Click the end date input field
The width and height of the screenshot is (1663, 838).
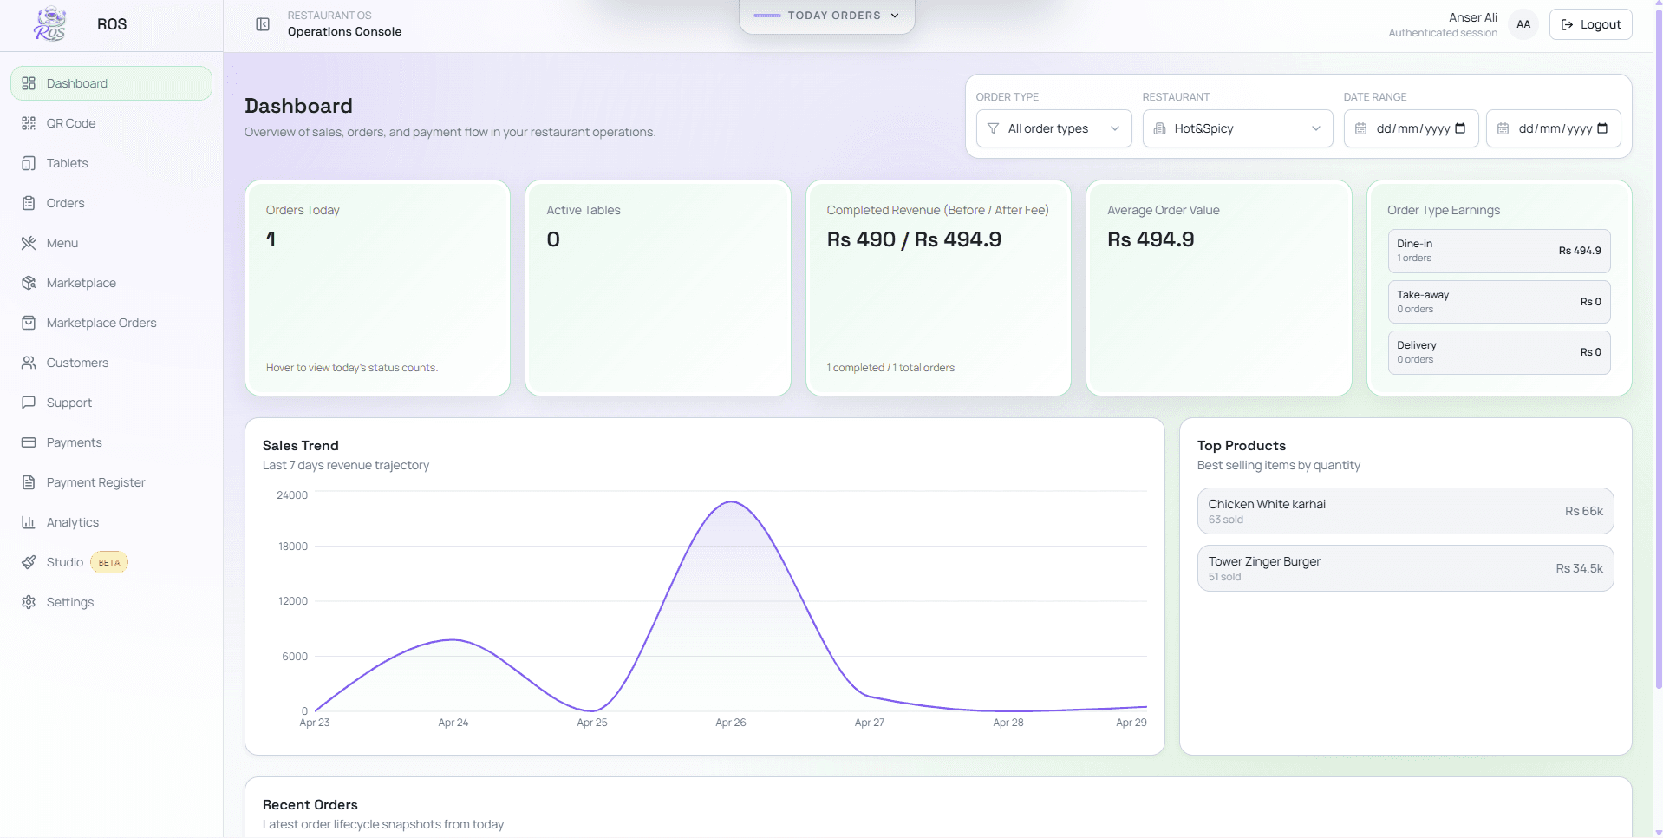(x=1553, y=128)
